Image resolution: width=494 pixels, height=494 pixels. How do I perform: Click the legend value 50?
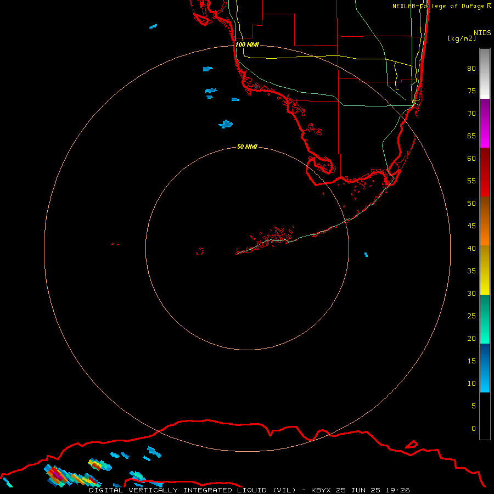(471, 204)
